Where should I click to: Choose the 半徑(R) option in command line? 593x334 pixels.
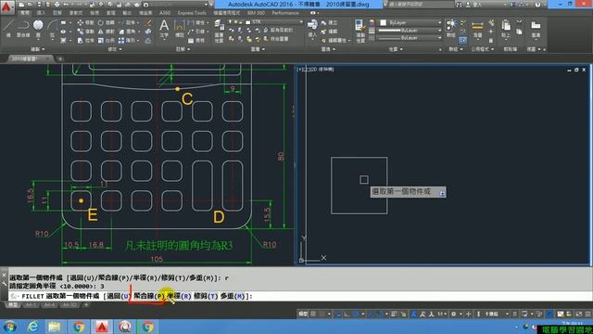(x=179, y=296)
